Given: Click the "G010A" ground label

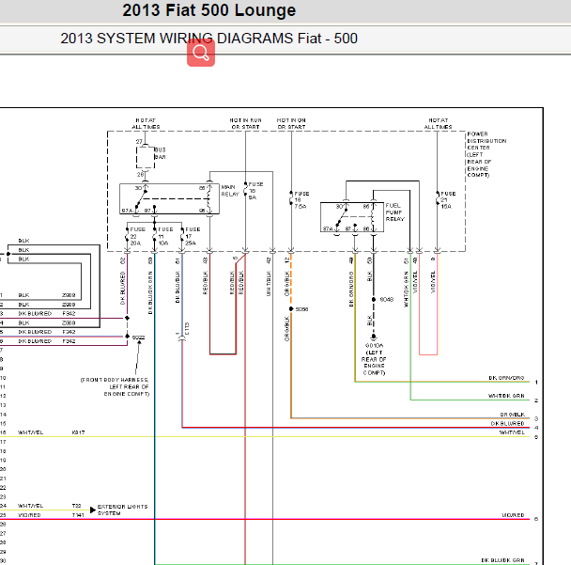Looking at the screenshot, I should pyautogui.click(x=374, y=346).
